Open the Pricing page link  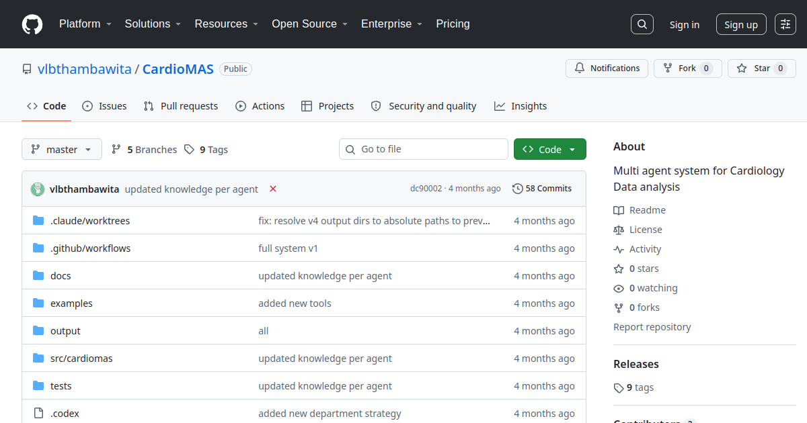pyautogui.click(x=453, y=23)
